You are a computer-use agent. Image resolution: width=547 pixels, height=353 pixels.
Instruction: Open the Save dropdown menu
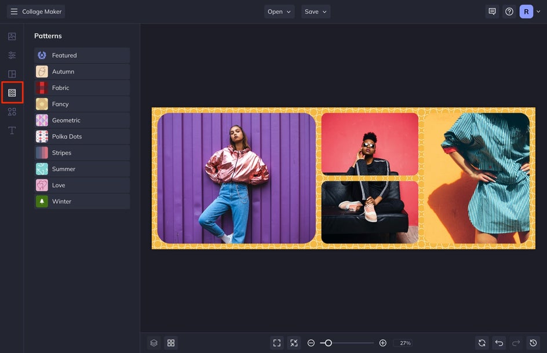click(x=316, y=12)
